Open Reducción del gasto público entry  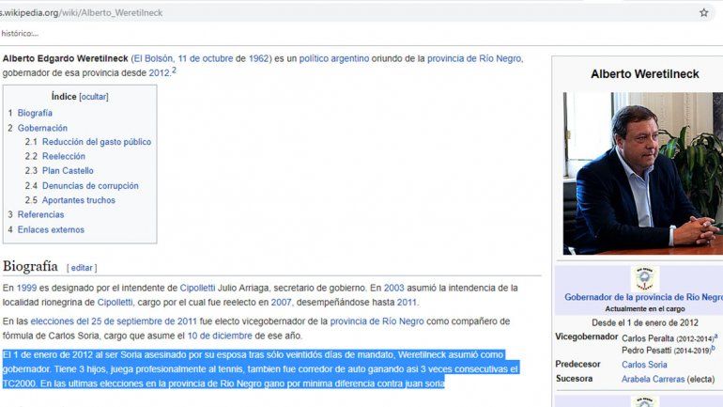96,142
